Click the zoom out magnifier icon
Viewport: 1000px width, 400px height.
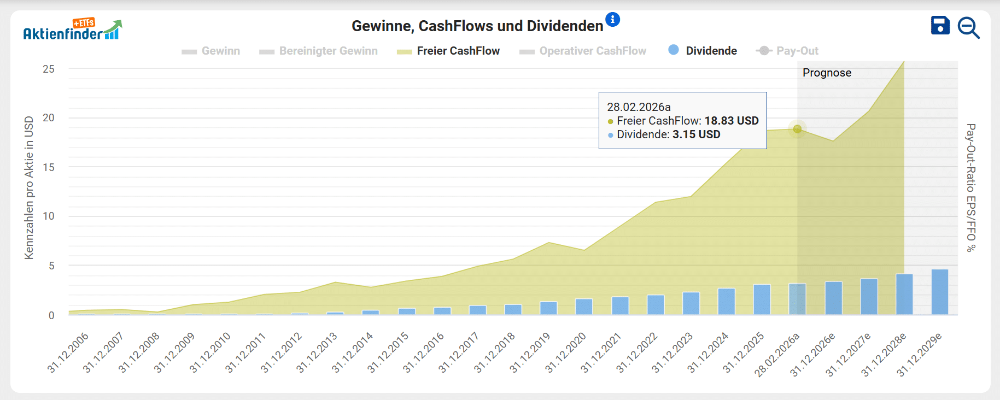click(x=968, y=27)
